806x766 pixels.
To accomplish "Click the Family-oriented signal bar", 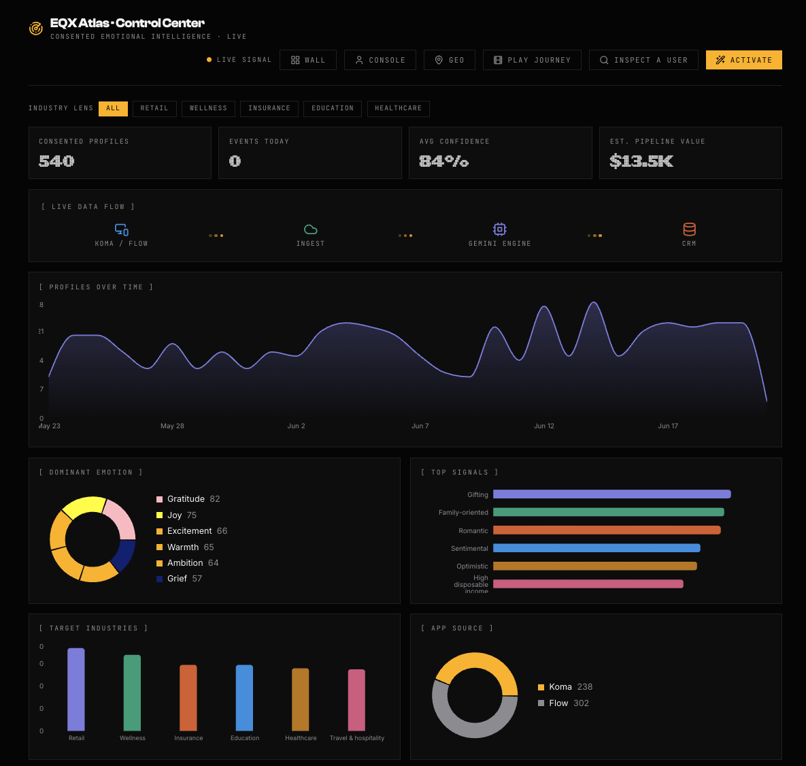I will [x=609, y=513].
